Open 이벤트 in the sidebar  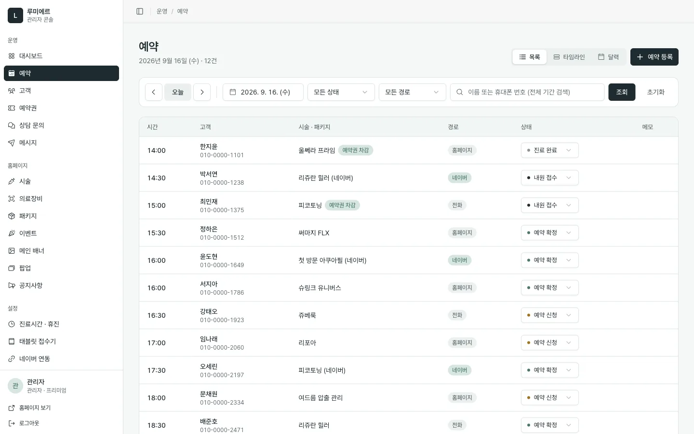coord(61,233)
